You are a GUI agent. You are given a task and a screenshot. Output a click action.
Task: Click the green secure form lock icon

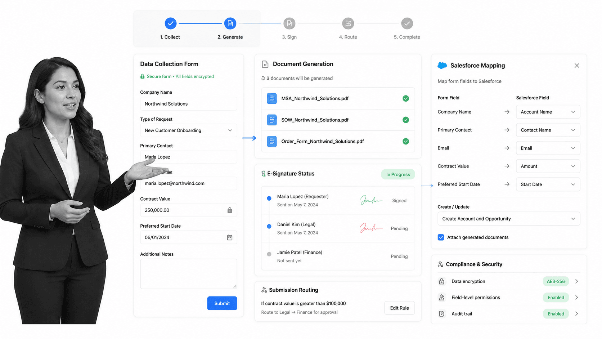pos(142,76)
